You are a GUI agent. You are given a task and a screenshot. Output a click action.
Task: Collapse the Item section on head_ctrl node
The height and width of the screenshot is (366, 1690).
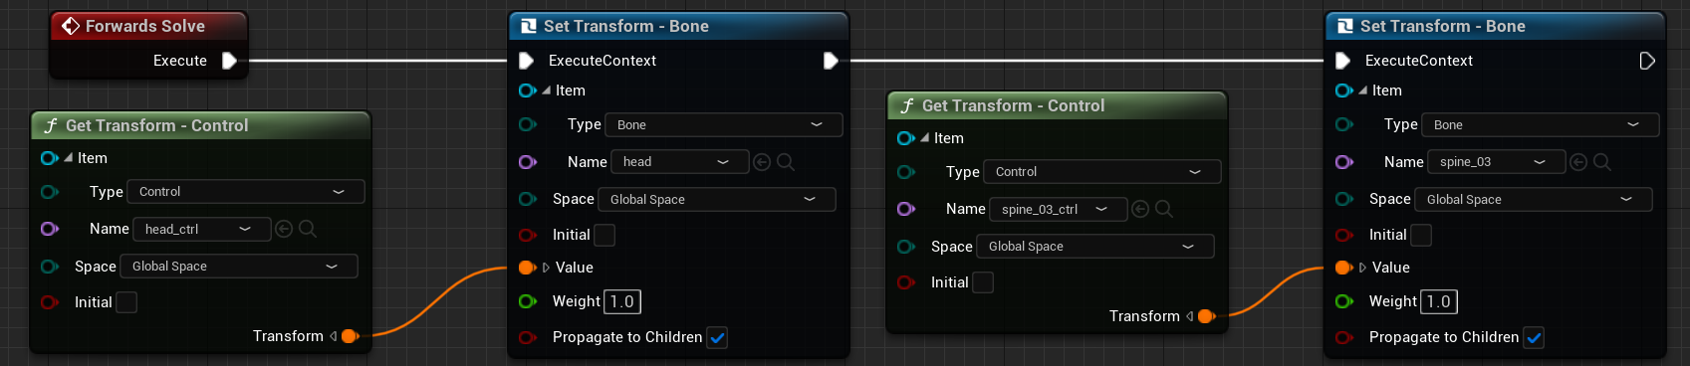pyautogui.click(x=68, y=158)
